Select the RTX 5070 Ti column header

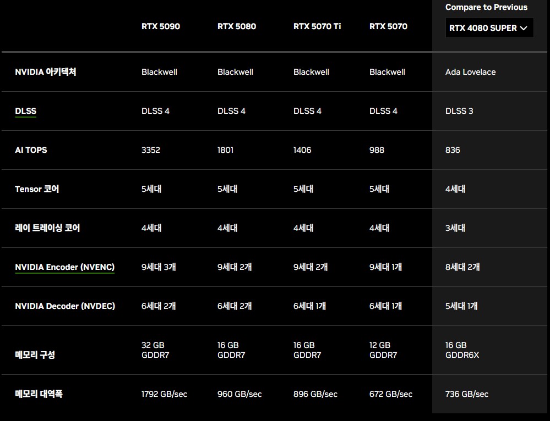317,26
